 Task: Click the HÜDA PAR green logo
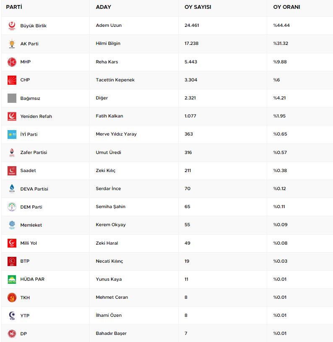click(x=12, y=279)
